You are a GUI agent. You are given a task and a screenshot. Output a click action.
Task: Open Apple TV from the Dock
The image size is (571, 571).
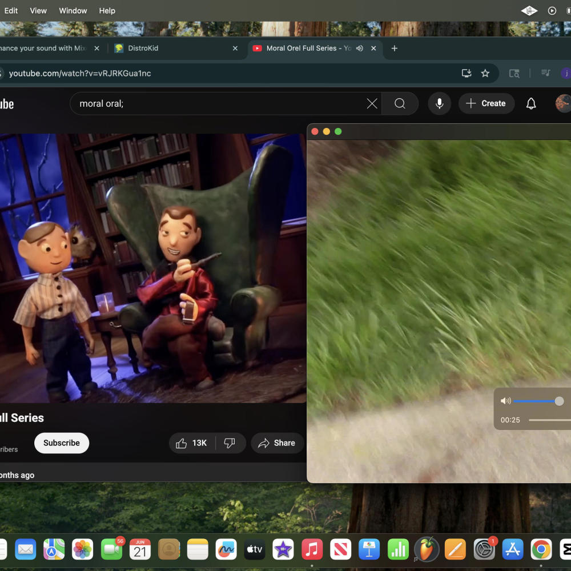pos(255,549)
